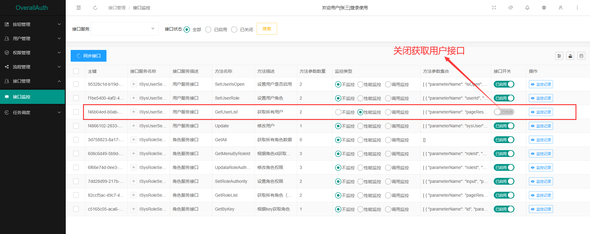This screenshot has height=234, width=590.
Task: Toggle the GetUserList interface switch
Action: (x=504, y=112)
